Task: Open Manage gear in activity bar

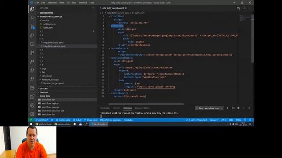Action: pos(32,114)
